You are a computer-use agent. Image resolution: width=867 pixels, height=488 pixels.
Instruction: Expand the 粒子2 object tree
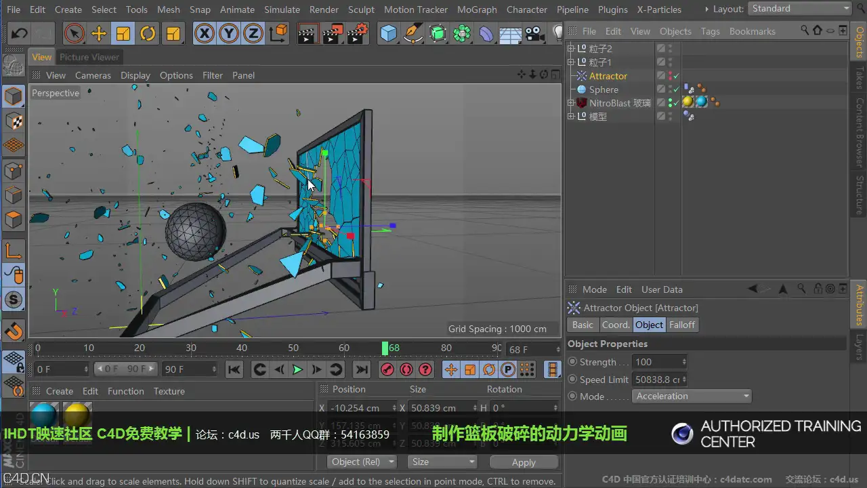(x=571, y=49)
